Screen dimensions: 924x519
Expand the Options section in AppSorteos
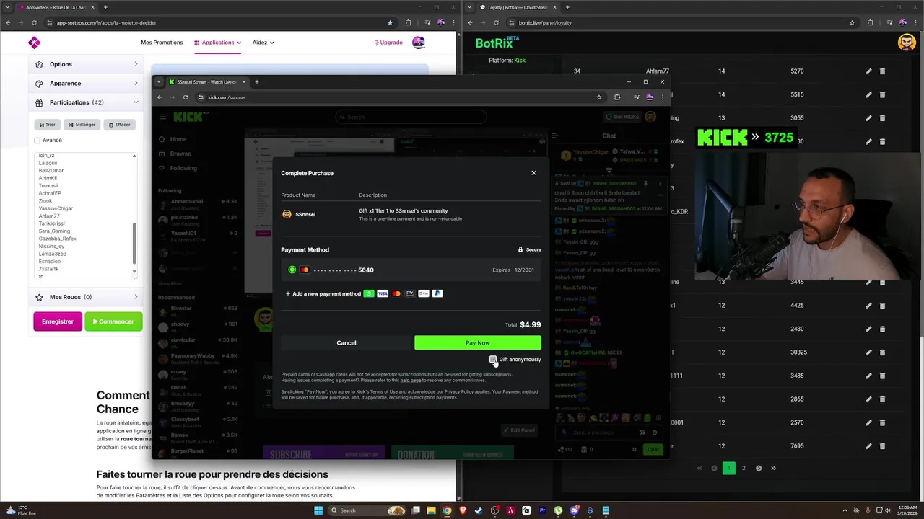click(x=85, y=64)
